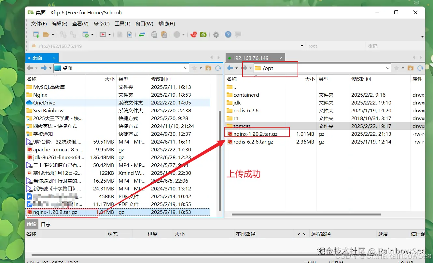Click the gray globe toolbar icon
433x263 pixels.
coord(177,35)
